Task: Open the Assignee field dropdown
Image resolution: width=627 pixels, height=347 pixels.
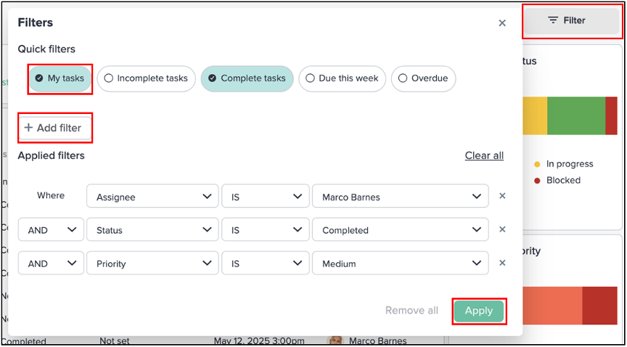Action: [x=152, y=196]
